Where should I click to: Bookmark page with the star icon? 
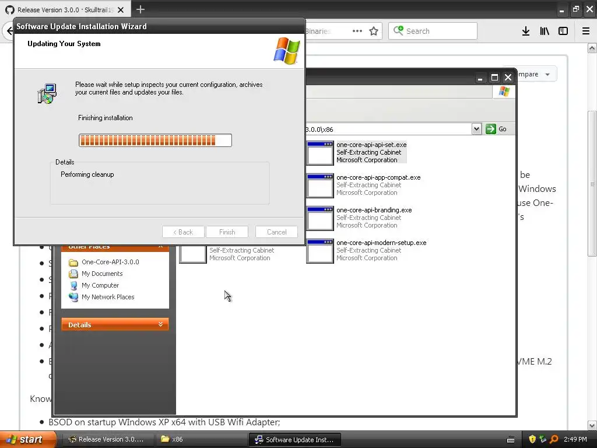tap(374, 31)
